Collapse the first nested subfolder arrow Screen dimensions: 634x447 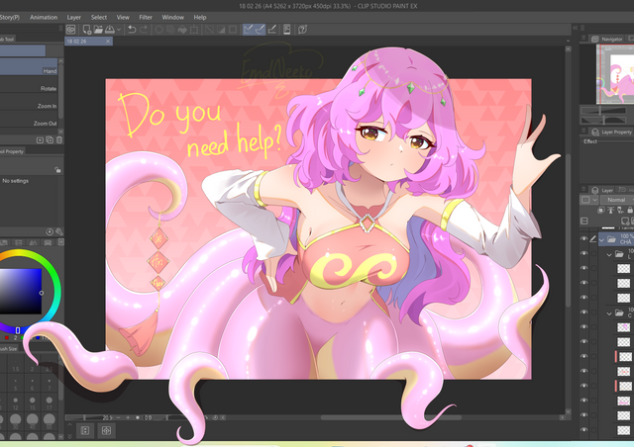[x=609, y=255]
